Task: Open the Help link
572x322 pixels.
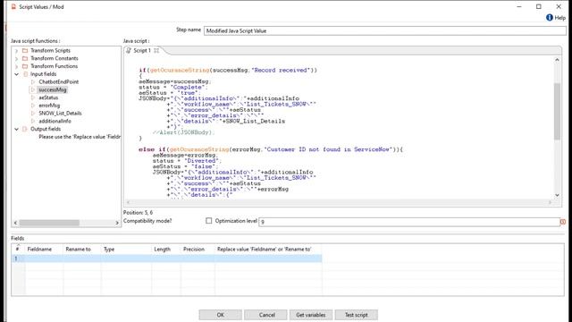Action: click(x=559, y=18)
